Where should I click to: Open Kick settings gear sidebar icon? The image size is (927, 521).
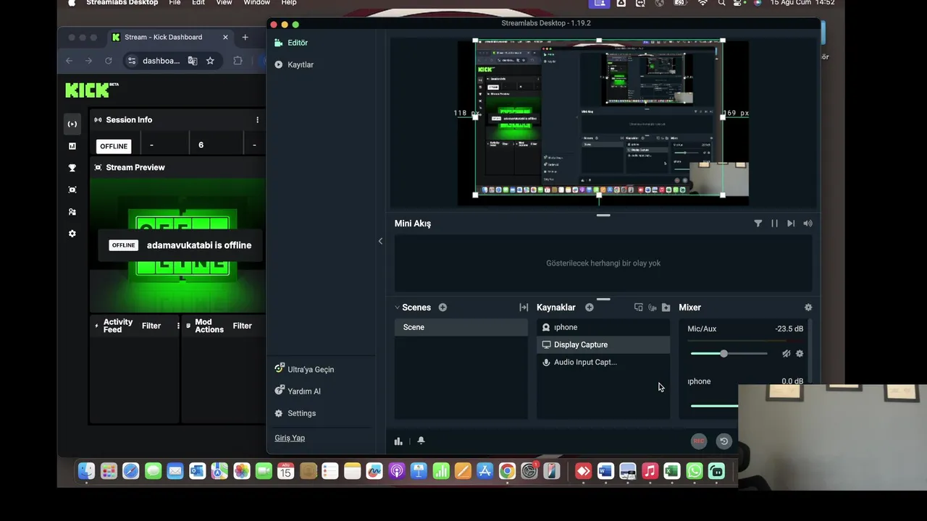click(72, 234)
